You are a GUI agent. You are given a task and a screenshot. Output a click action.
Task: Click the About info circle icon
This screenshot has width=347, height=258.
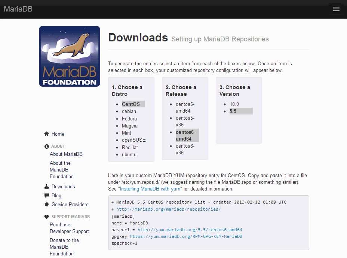tap(46, 146)
